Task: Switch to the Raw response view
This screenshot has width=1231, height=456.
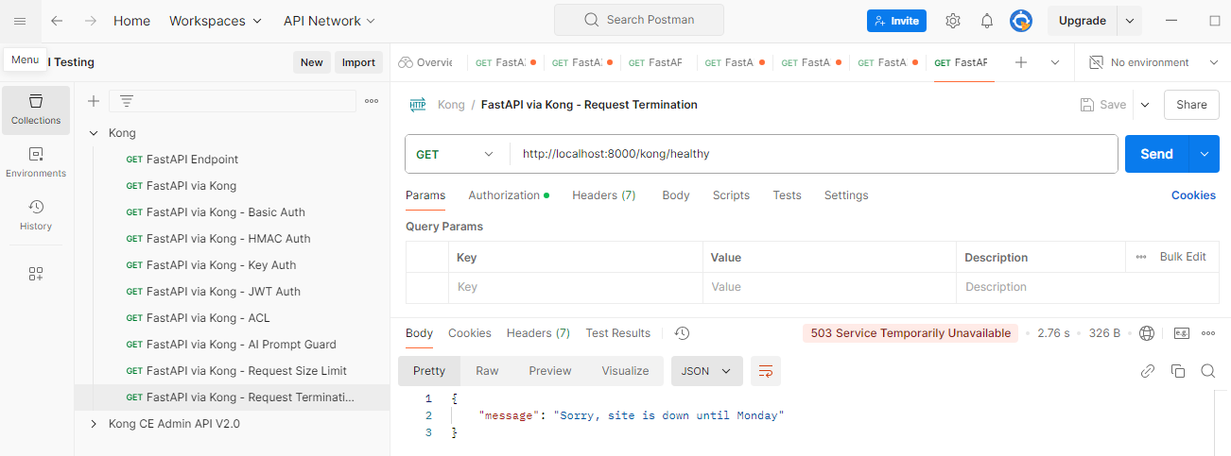Action: [487, 371]
